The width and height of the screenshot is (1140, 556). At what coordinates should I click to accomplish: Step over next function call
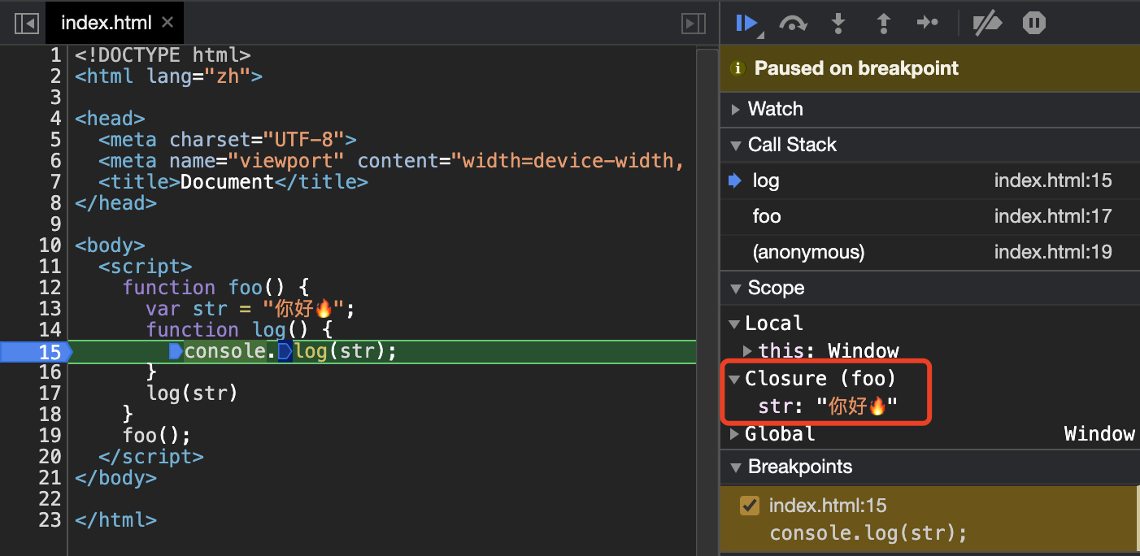click(793, 24)
